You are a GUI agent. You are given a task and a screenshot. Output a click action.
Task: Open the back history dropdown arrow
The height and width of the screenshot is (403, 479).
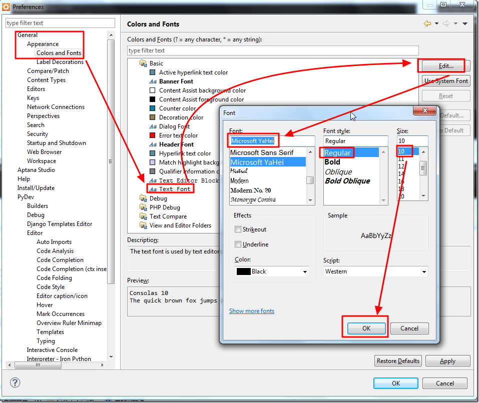click(436, 23)
